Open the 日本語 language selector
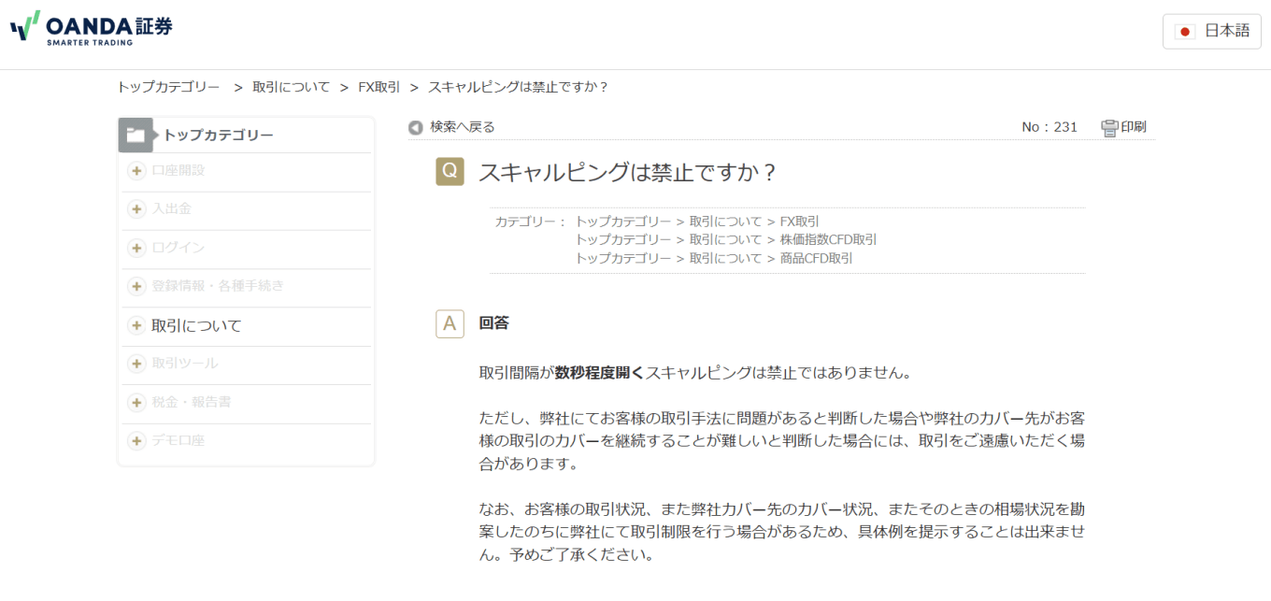 [1211, 30]
